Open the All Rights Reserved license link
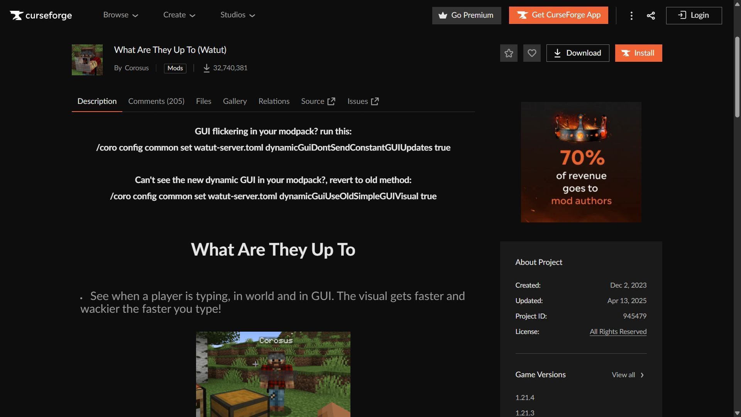The height and width of the screenshot is (417, 741). coord(618,332)
